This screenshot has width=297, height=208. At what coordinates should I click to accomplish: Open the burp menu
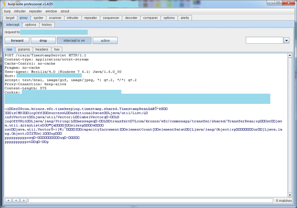coord(7,11)
